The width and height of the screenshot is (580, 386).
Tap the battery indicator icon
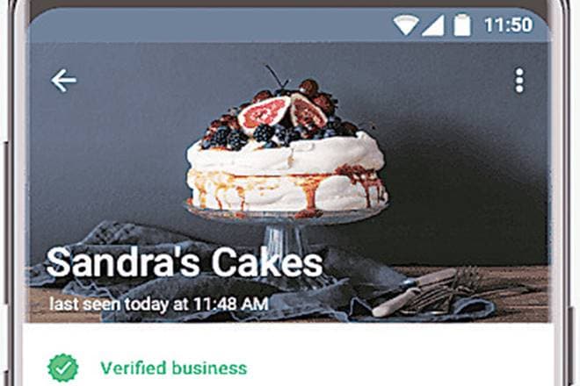tap(462, 25)
